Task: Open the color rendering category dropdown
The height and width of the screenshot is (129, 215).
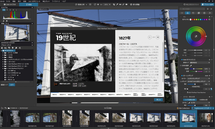Action: click(199, 79)
